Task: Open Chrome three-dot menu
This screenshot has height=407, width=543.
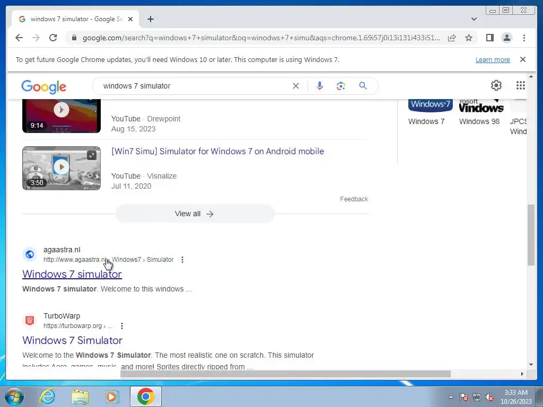Action: [x=524, y=38]
